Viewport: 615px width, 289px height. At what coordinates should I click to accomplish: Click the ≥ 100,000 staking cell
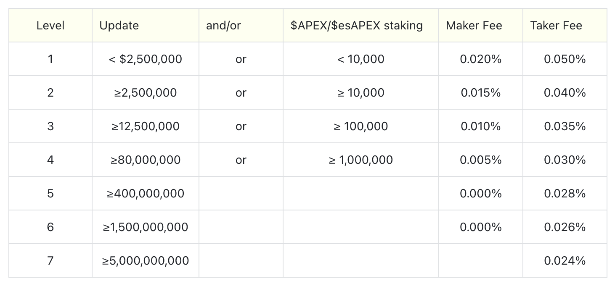click(361, 126)
